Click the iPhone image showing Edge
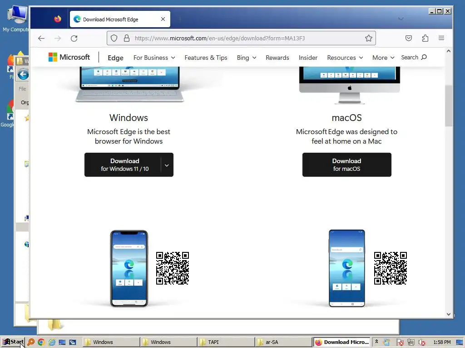This screenshot has width=465, height=348. pyautogui.click(x=129, y=268)
